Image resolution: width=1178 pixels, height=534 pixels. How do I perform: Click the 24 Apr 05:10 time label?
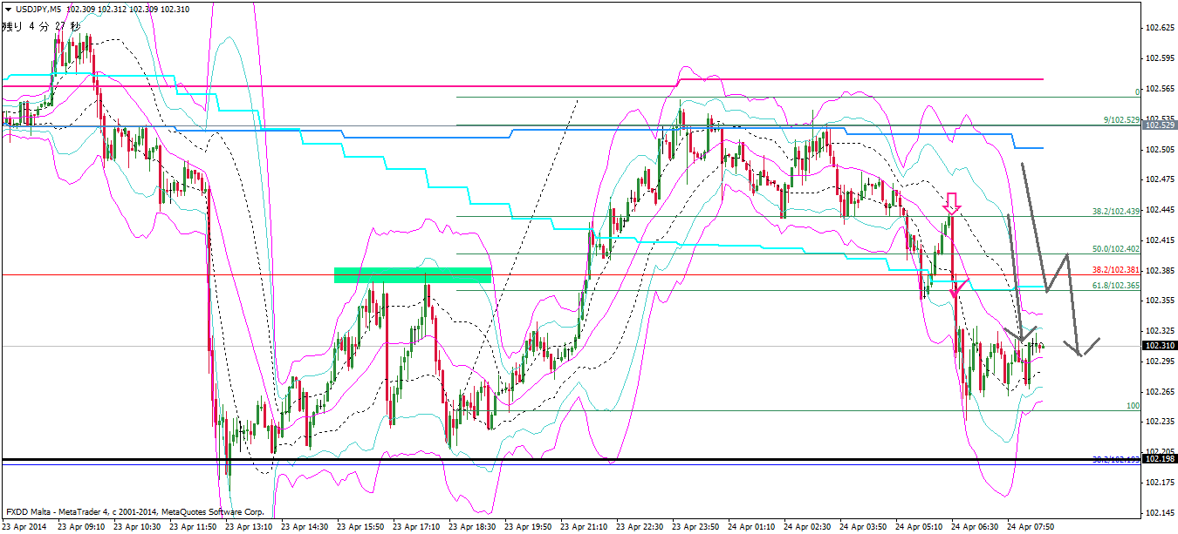tap(919, 527)
